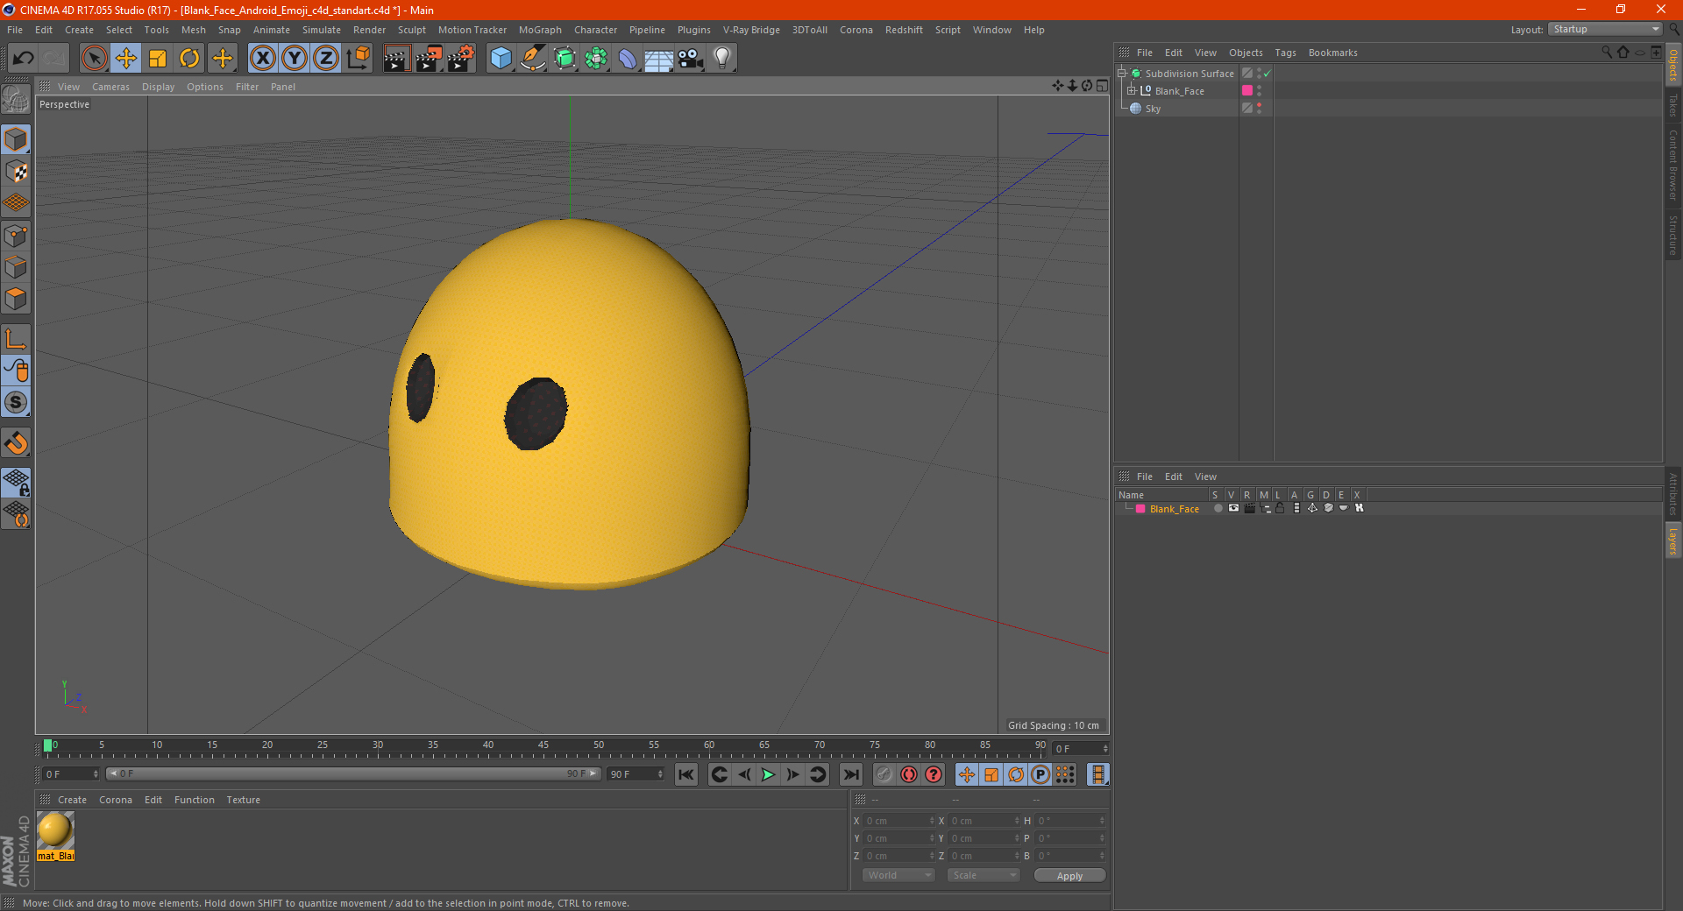The width and height of the screenshot is (1683, 911).
Task: Expand the Blank_Face object tree node
Action: tap(1132, 91)
